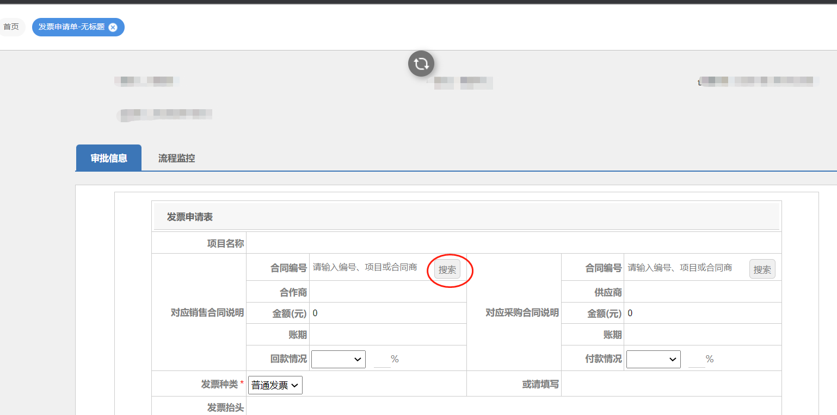Expand the 发票种类 dropdown showing 普通发票
Screen dimensions: 837x415
click(x=275, y=385)
